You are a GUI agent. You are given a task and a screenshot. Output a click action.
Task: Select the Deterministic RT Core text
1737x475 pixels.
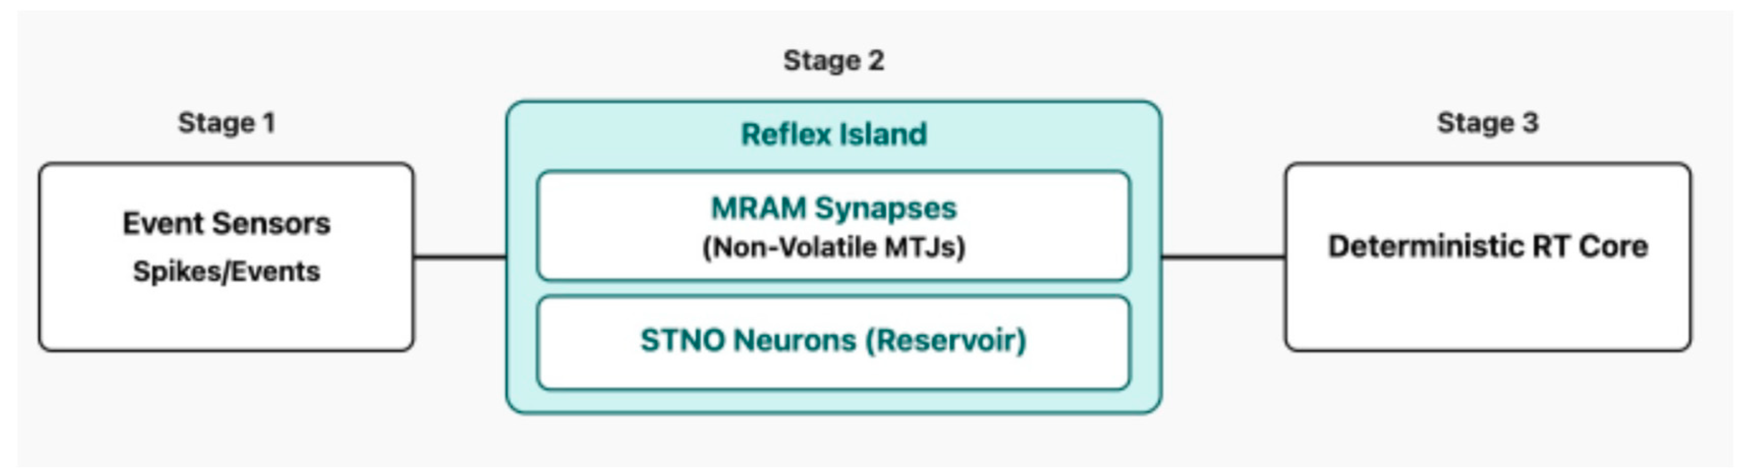[x=1488, y=246]
